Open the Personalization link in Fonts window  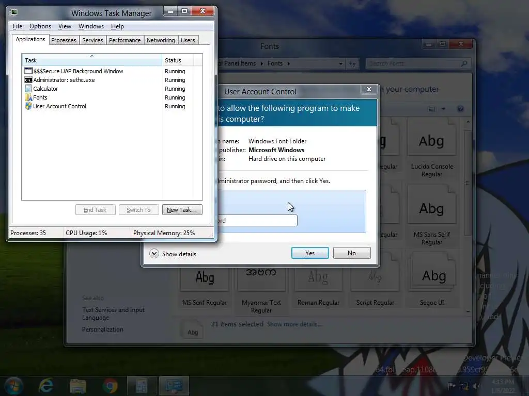coord(103,329)
